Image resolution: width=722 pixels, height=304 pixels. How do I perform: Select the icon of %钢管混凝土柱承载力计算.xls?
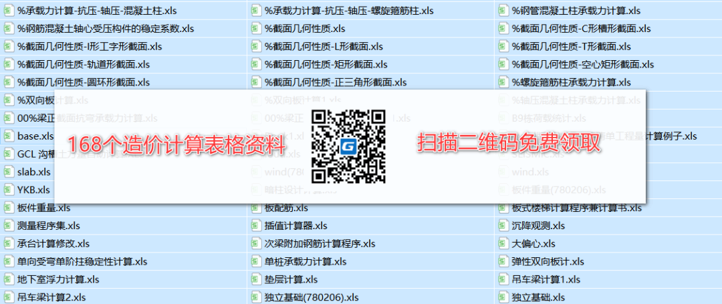pos(503,11)
